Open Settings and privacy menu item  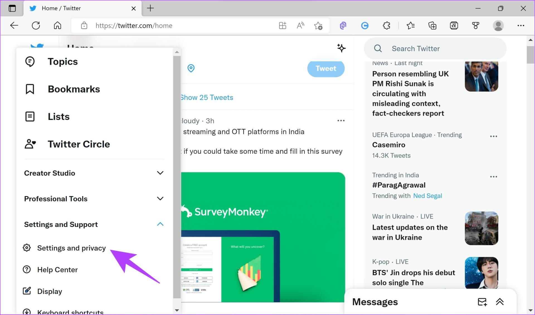pos(71,248)
